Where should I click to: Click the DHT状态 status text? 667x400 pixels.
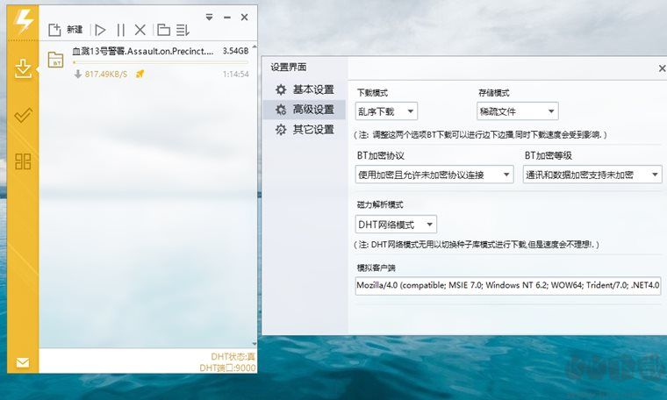233,357
